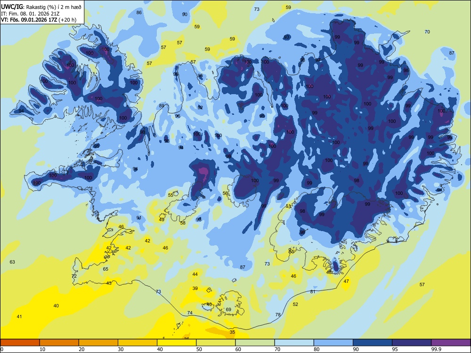
Task: Choose the 60–70 light green legend swatch
Action: point(255,343)
